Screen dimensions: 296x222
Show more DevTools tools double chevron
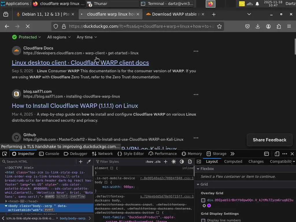pyautogui.click(x=232, y=154)
